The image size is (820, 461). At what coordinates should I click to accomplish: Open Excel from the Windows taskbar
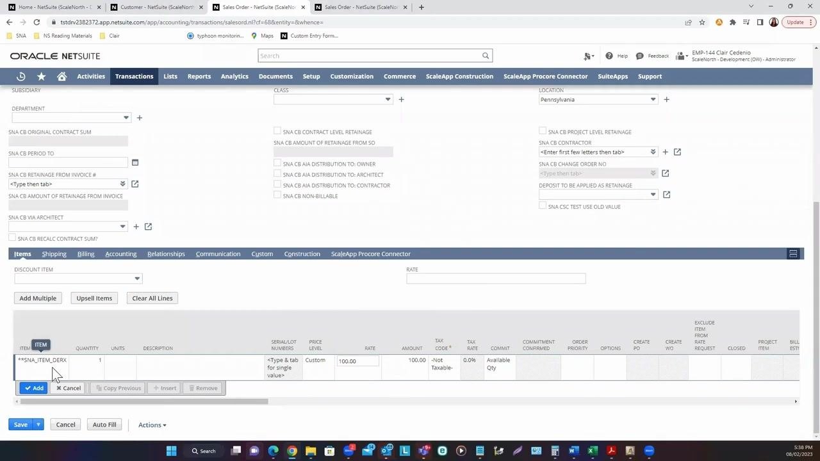(x=593, y=451)
